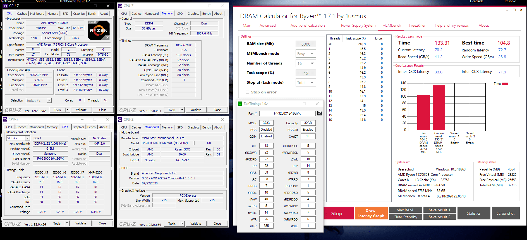Click the Part Number F4-3200C16-16GVK in CPU-Z SPD

[50, 159]
